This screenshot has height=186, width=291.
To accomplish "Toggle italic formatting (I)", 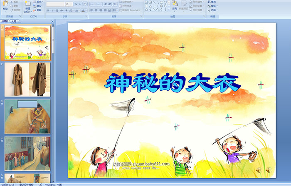I will pyautogui.click(x=53, y=10).
